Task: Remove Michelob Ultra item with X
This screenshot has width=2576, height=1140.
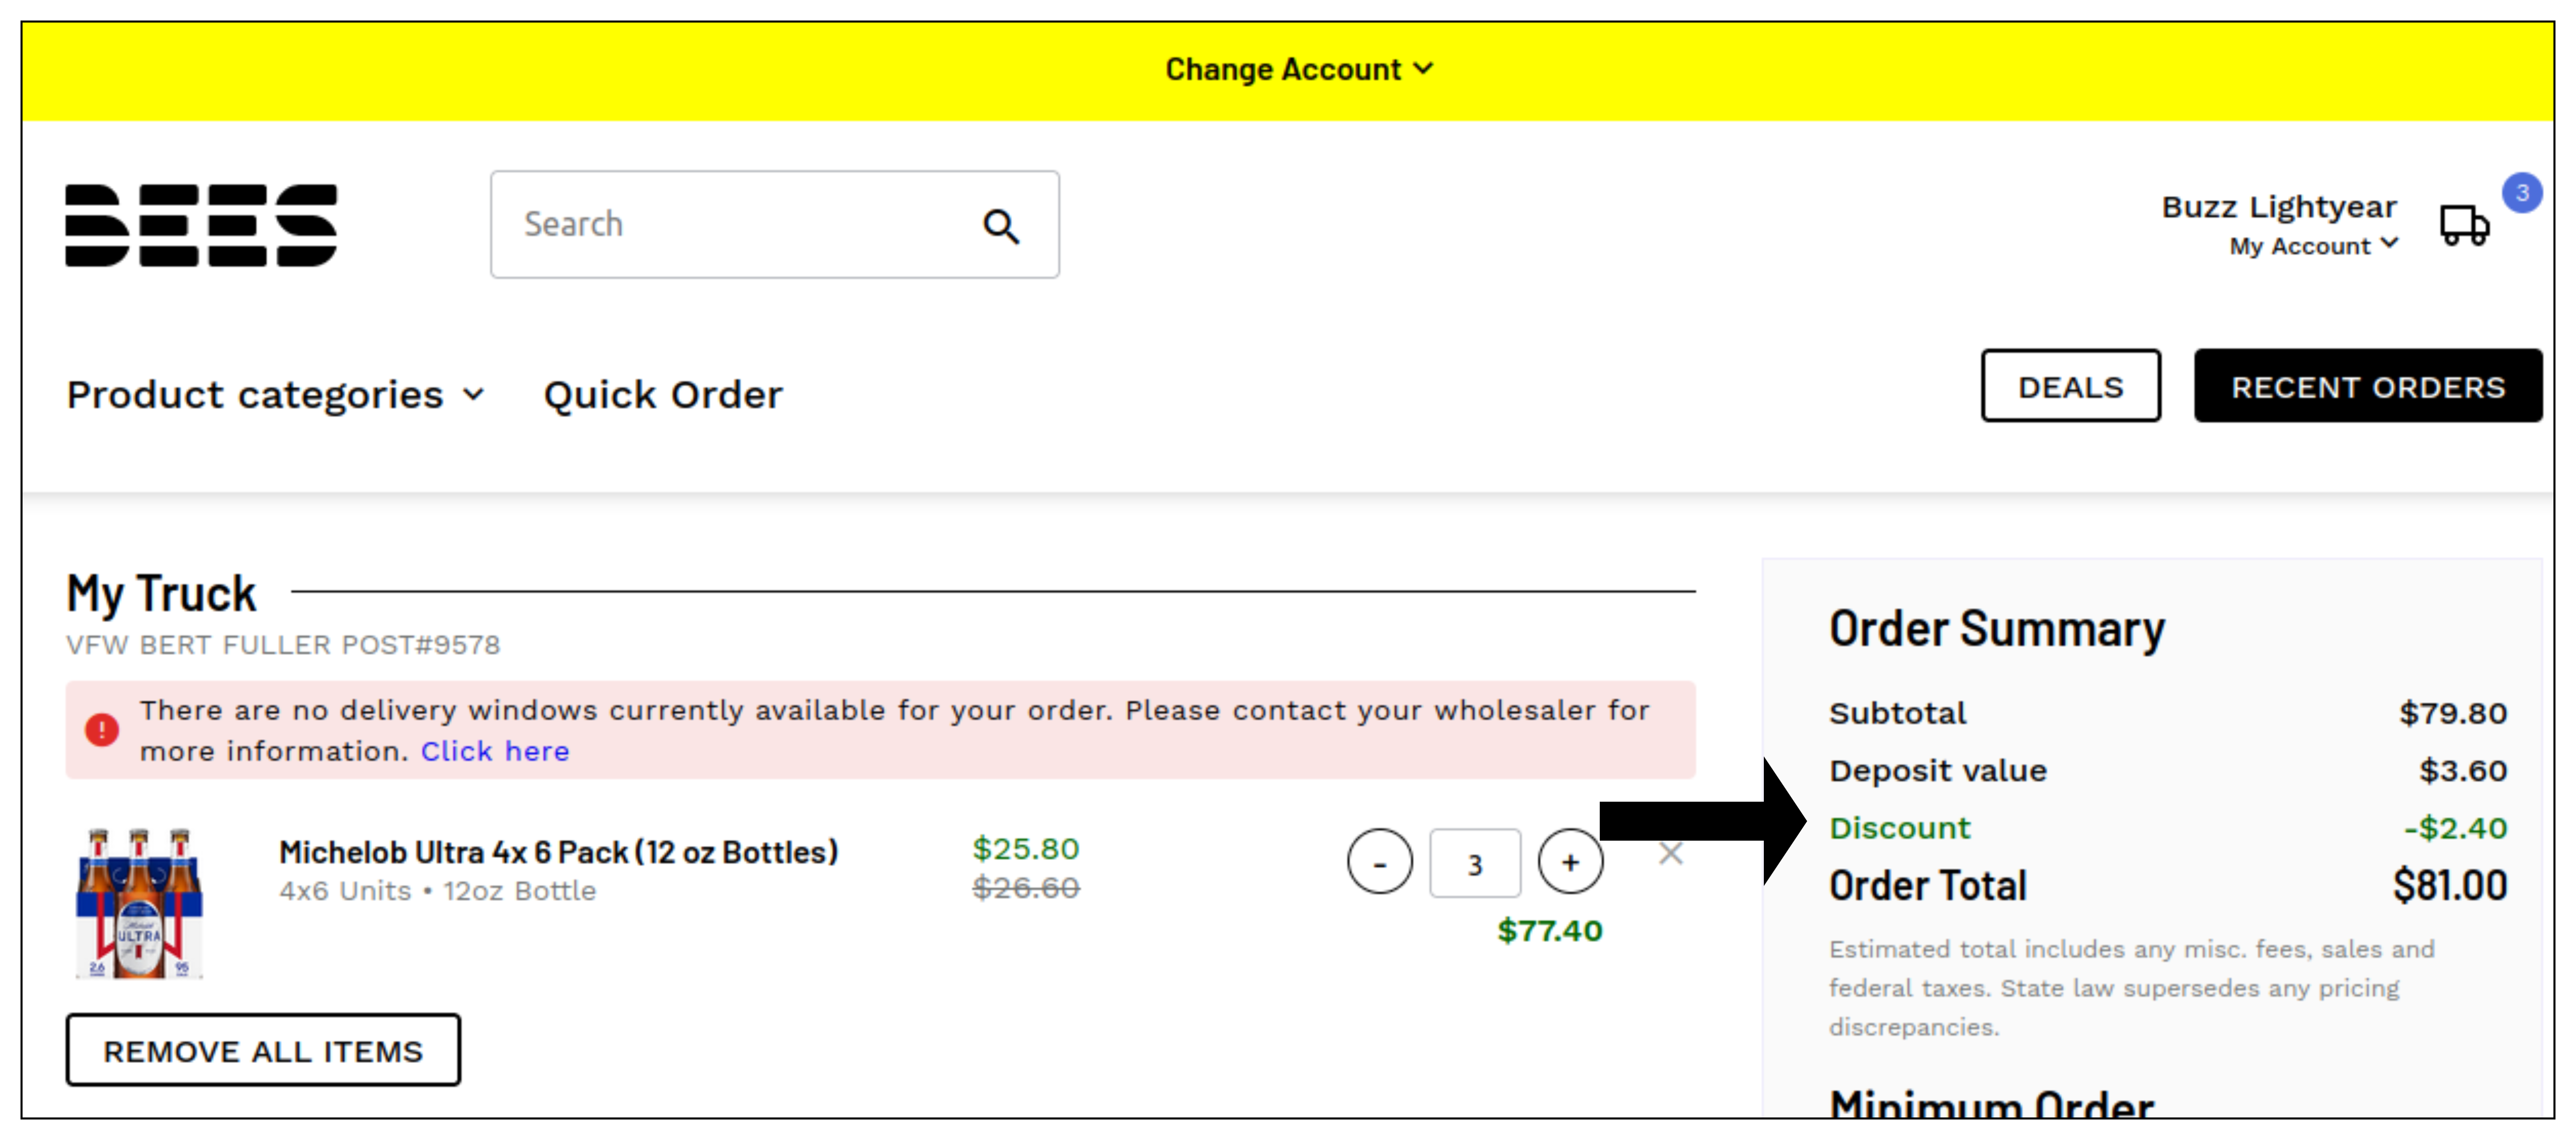Action: coord(1671,854)
